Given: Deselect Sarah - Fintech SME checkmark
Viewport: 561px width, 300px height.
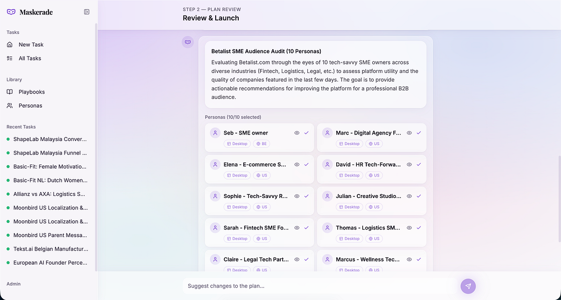Looking at the screenshot, I should coord(307,228).
